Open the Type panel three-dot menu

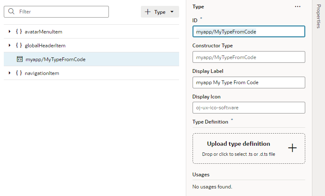click(298, 7)
